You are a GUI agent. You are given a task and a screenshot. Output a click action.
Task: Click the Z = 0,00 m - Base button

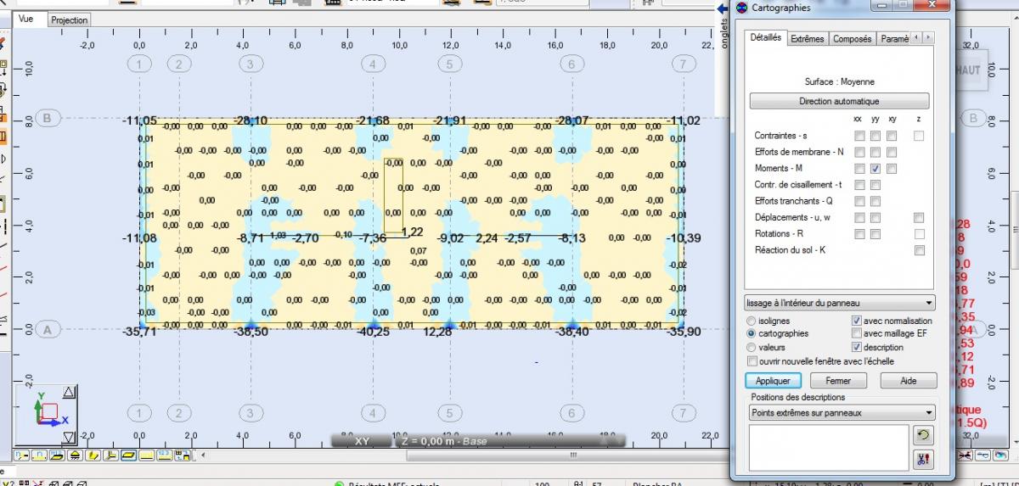point(510,442)
